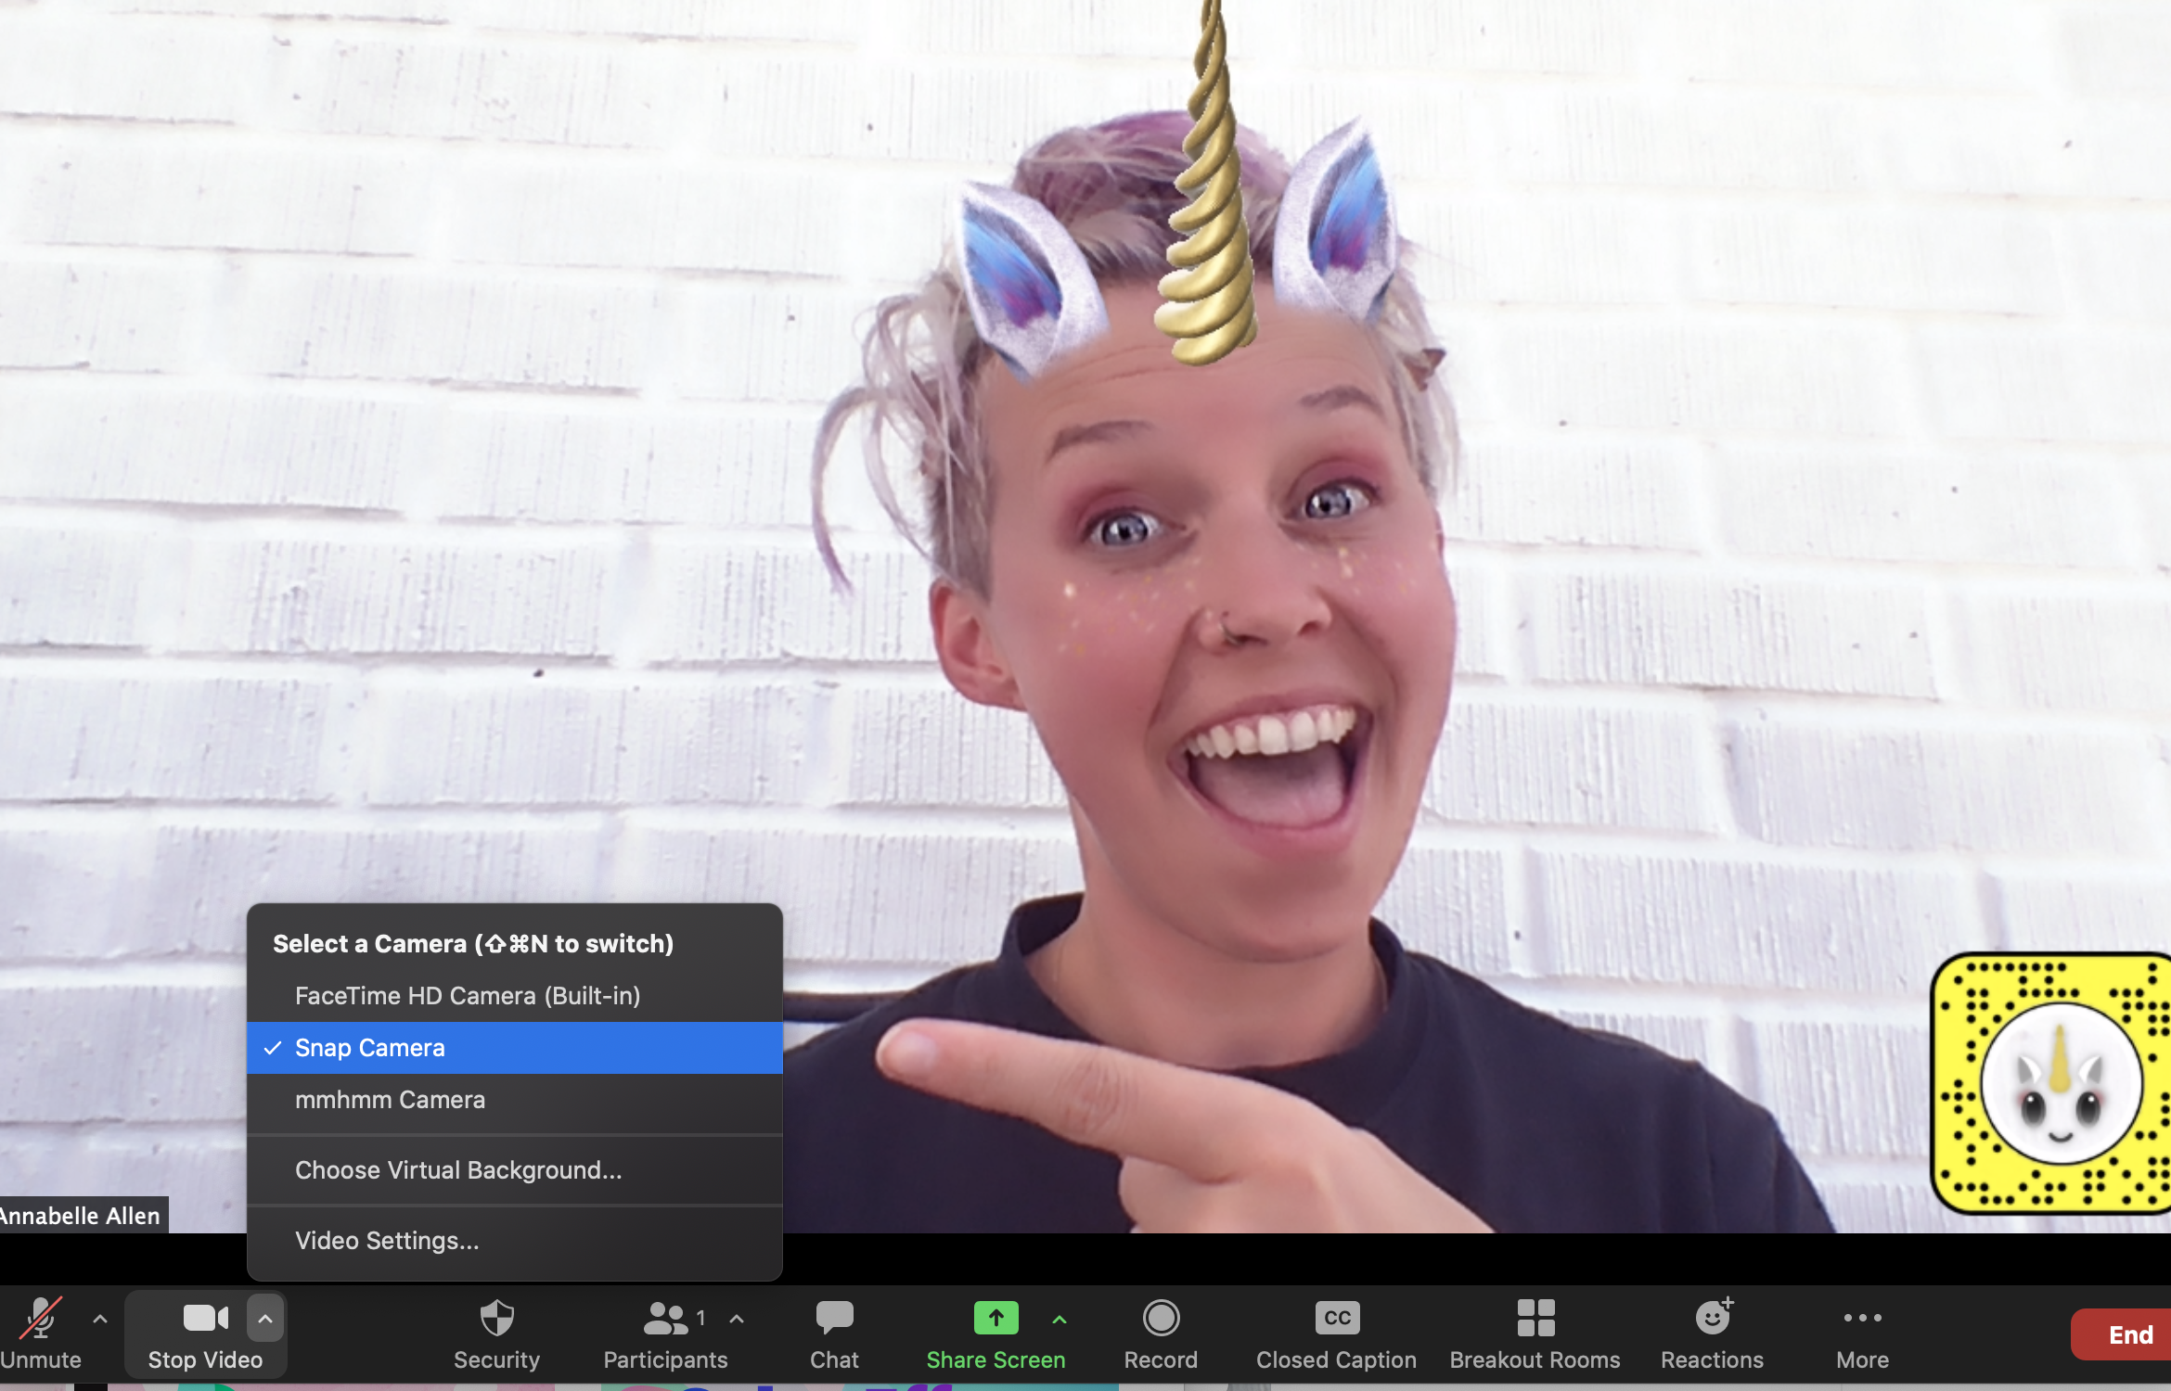Select FaceTime HD Camera (Built-in)
The image size is (2171, 1391).
(x=468, y=996)
